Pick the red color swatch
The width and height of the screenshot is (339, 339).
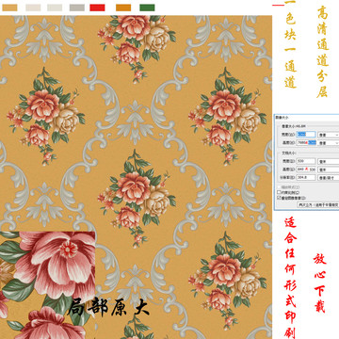(x=97, y=8)
